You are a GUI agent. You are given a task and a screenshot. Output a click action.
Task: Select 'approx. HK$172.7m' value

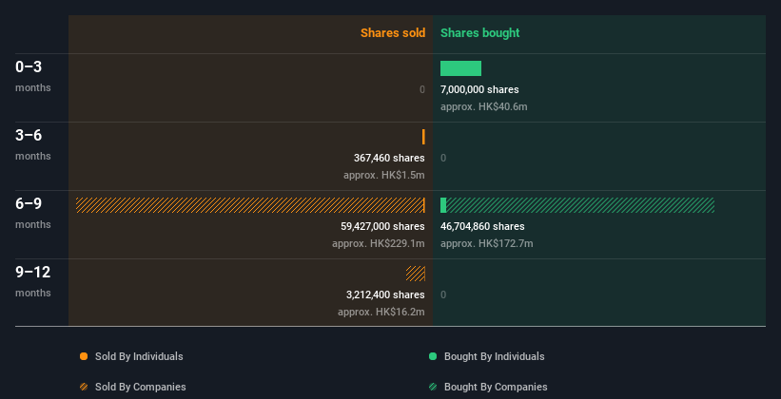487,243
